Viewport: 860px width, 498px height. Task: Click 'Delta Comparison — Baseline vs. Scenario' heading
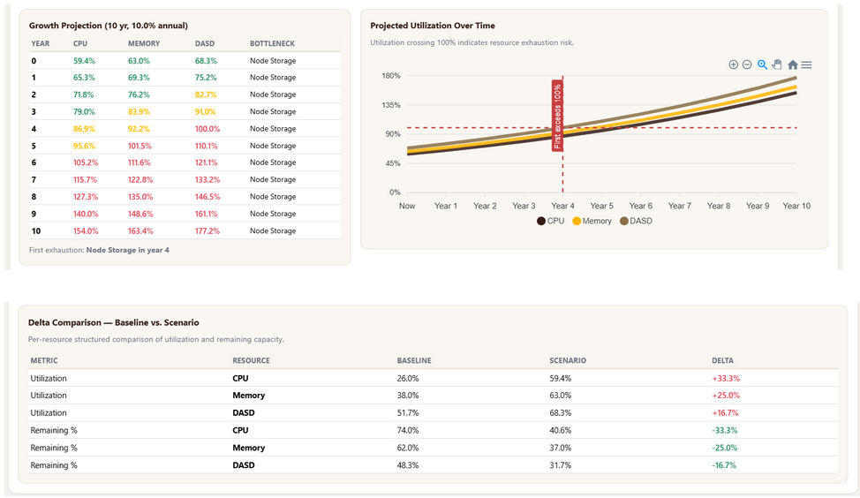coord(114,322)
